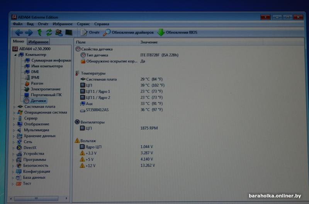Go up one level with green arrow
The image size is (309, 204).
click(x=39, y=32)
